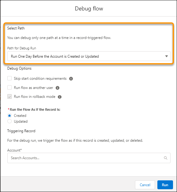177x192 pixels.
Task: Select the Created radio option
Action: 10,116
